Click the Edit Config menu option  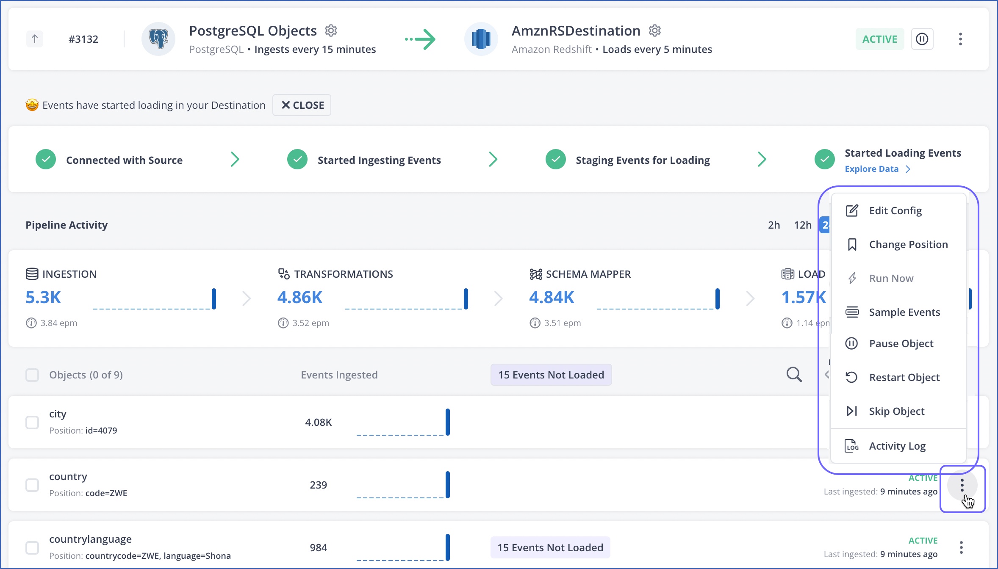pyautogui.click(x=895, y=210)
